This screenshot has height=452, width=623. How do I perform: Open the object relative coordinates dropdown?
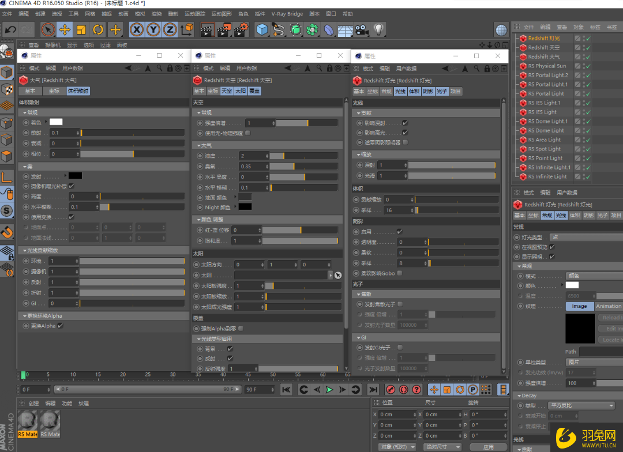397,447
